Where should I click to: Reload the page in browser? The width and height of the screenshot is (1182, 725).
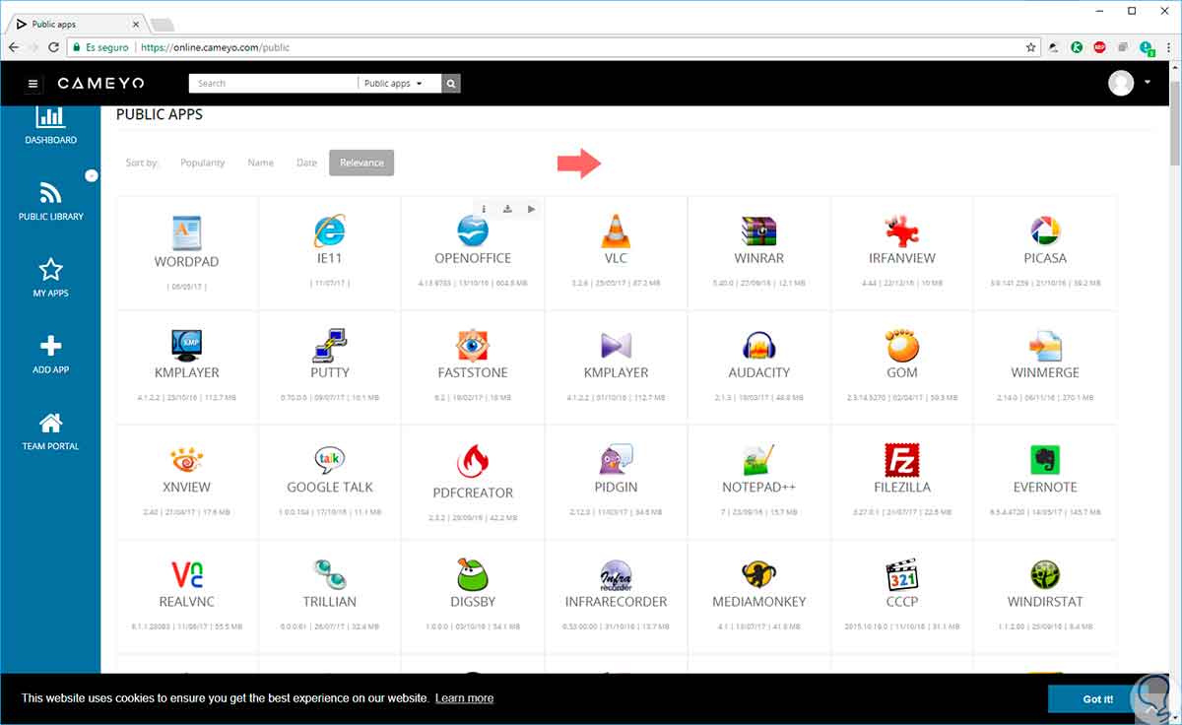tap(54, 46)
